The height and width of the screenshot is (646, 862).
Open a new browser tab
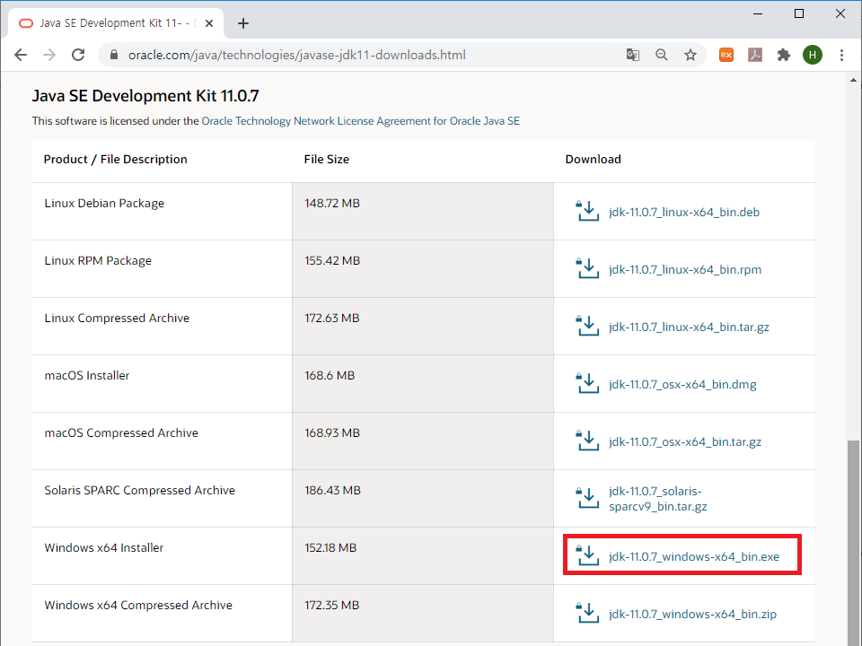click(243, 23)
